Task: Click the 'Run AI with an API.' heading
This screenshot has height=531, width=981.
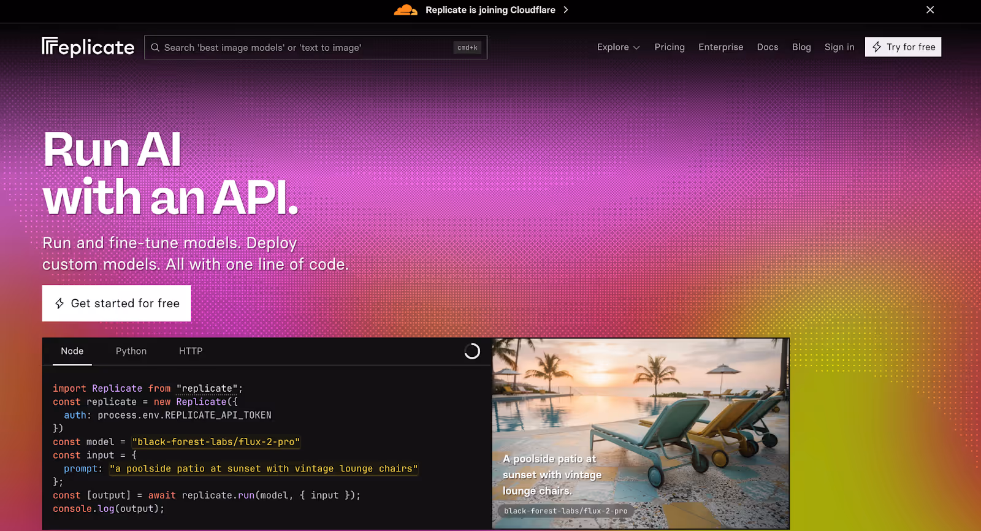Action: pos(170,174)
